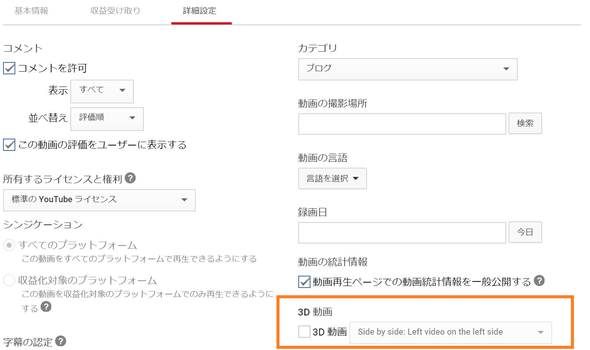This screenshot has width=590, height=350.
Task: Open カテゴリ ブログ dropdown
Action: pyautogui.click(x=408, y=69)
